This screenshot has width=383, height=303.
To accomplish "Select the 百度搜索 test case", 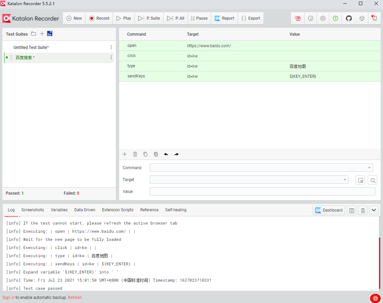I will pos(59,58).
